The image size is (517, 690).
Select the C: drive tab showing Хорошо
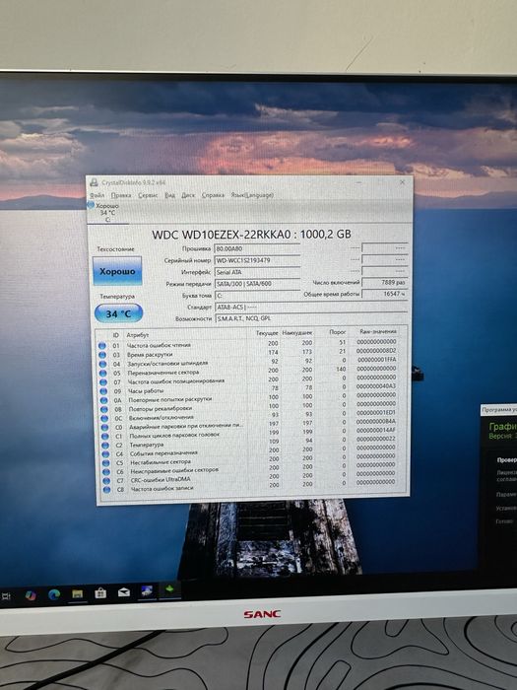[x=104, y=213]
